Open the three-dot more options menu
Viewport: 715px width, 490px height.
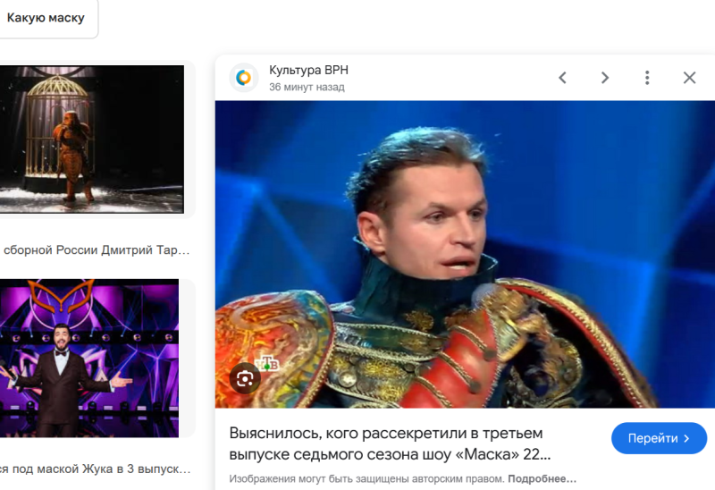click(x=647, y=78)
